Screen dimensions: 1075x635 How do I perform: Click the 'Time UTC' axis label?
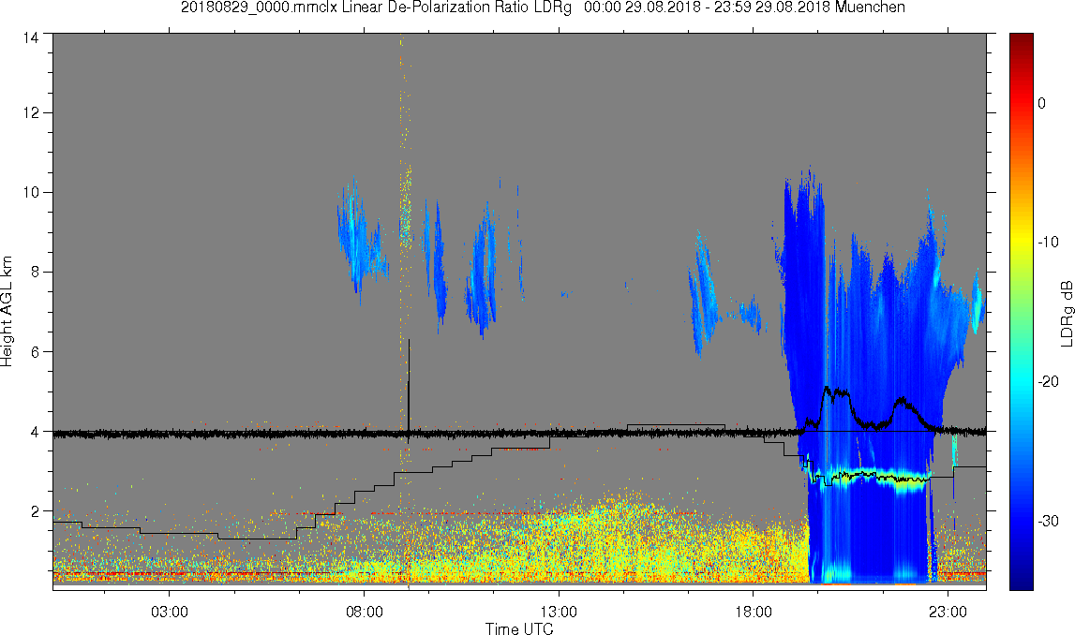519,628
